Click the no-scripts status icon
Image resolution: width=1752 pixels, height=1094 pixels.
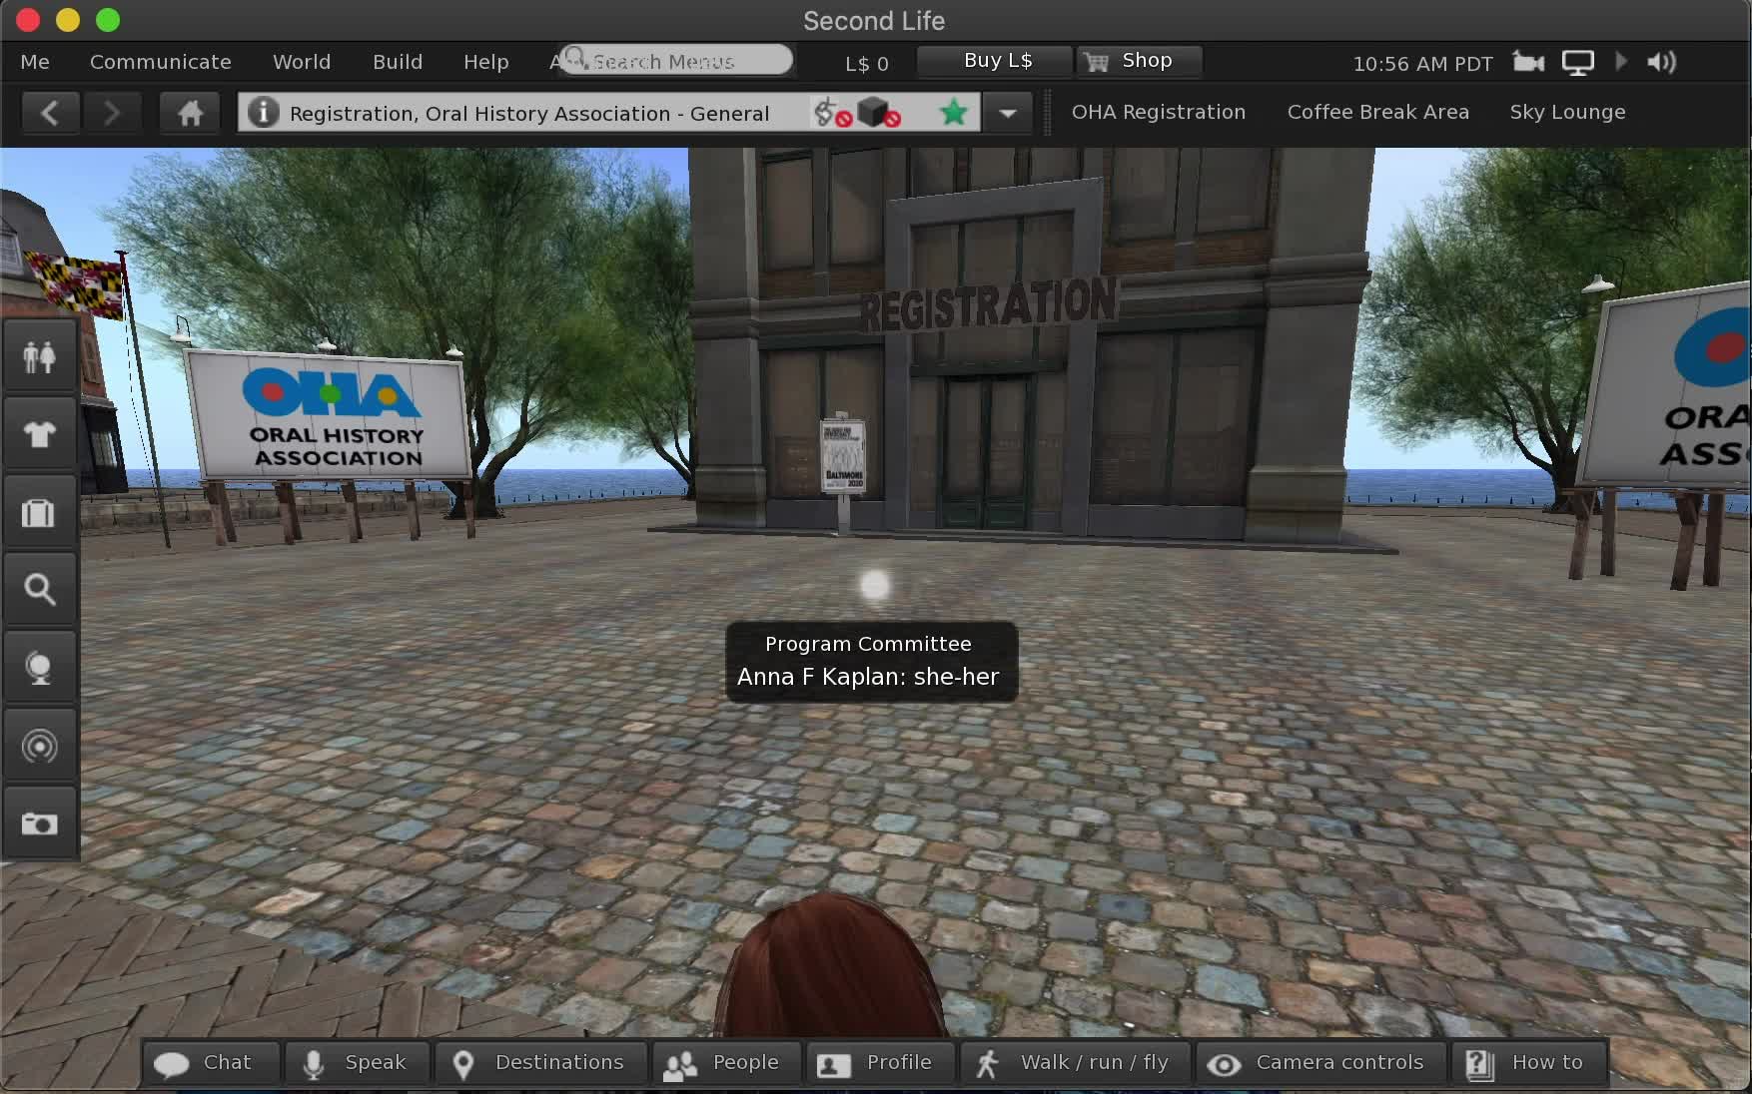831,113
